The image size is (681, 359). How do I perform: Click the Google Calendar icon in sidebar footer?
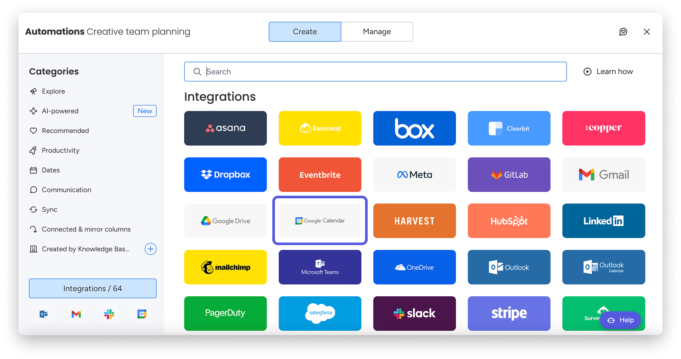click(142, 314)
